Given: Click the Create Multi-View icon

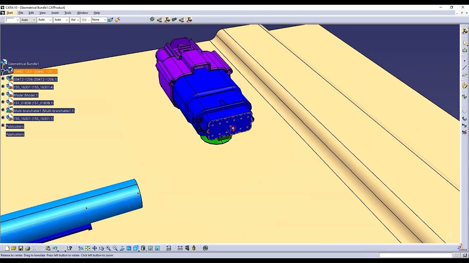Looking at the screenshot, I should 129,248.
